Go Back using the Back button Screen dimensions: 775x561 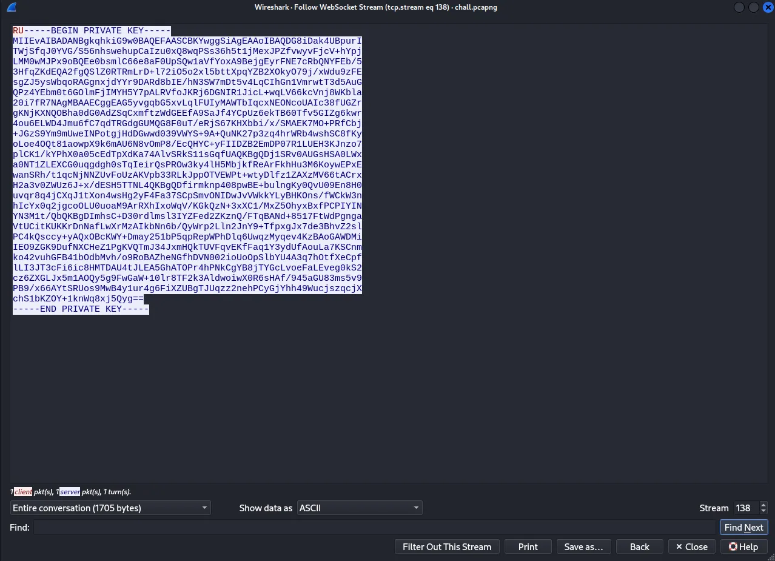(x=639, y=546)
